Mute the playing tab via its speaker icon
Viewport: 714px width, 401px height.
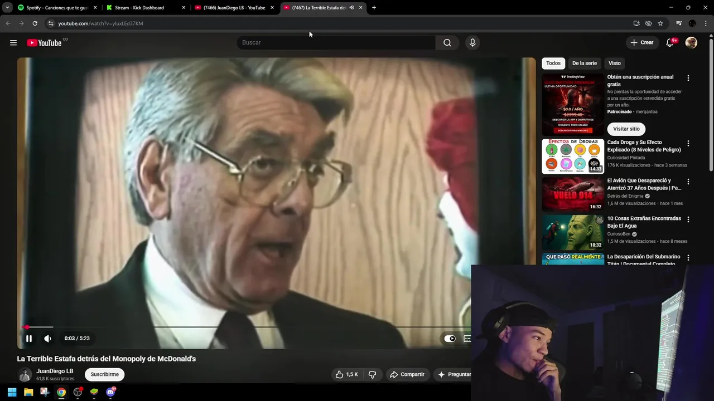pos(351,8)
